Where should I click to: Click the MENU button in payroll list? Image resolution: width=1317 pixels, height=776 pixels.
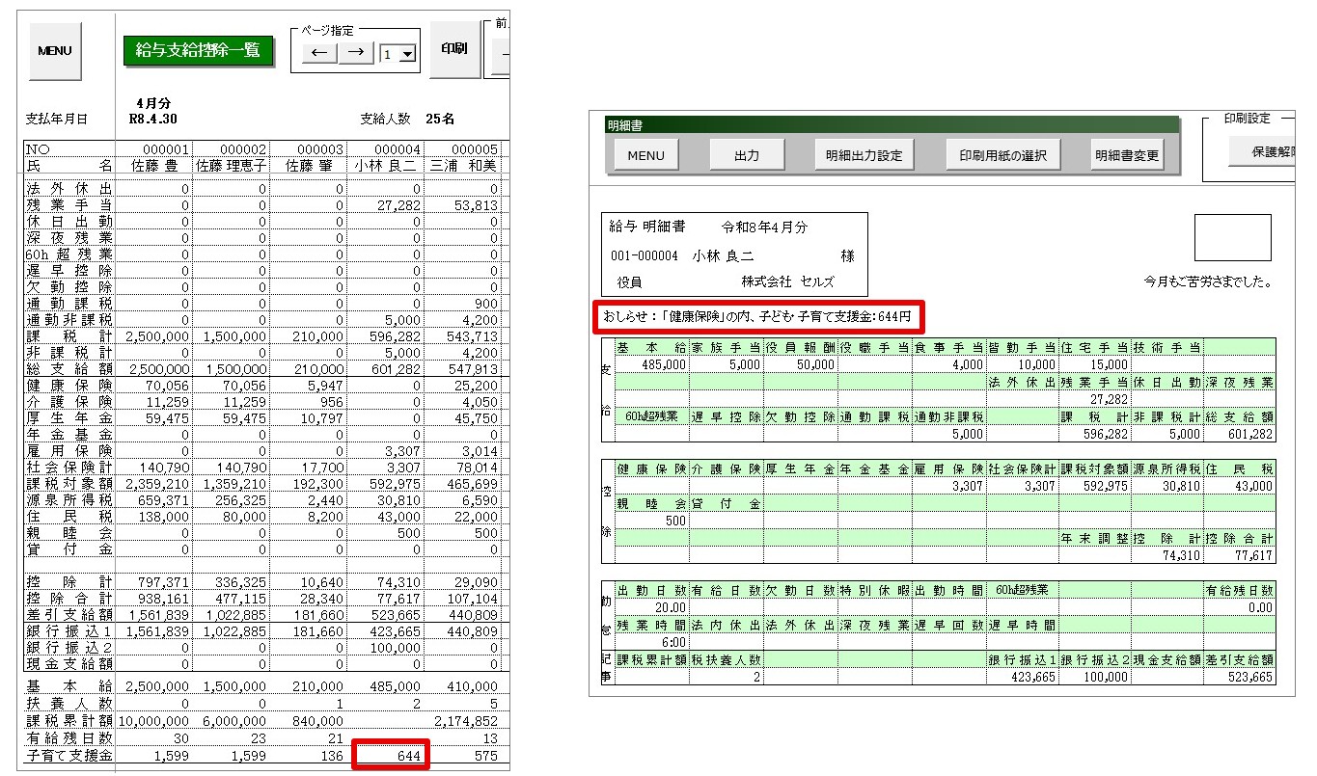coord(55,50)
